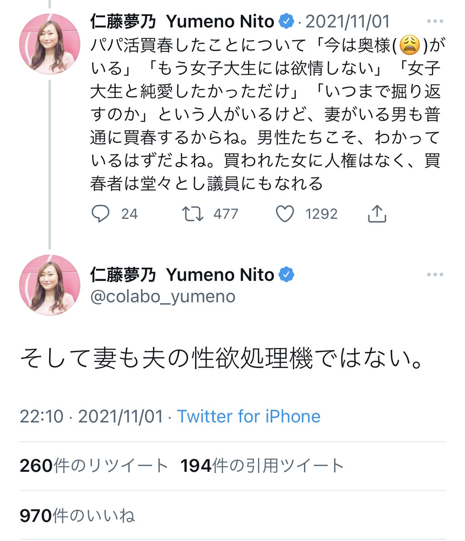The image size is (465, 541).
Task: Click the Twitter for iPhone source link
Action: [248, 416]
